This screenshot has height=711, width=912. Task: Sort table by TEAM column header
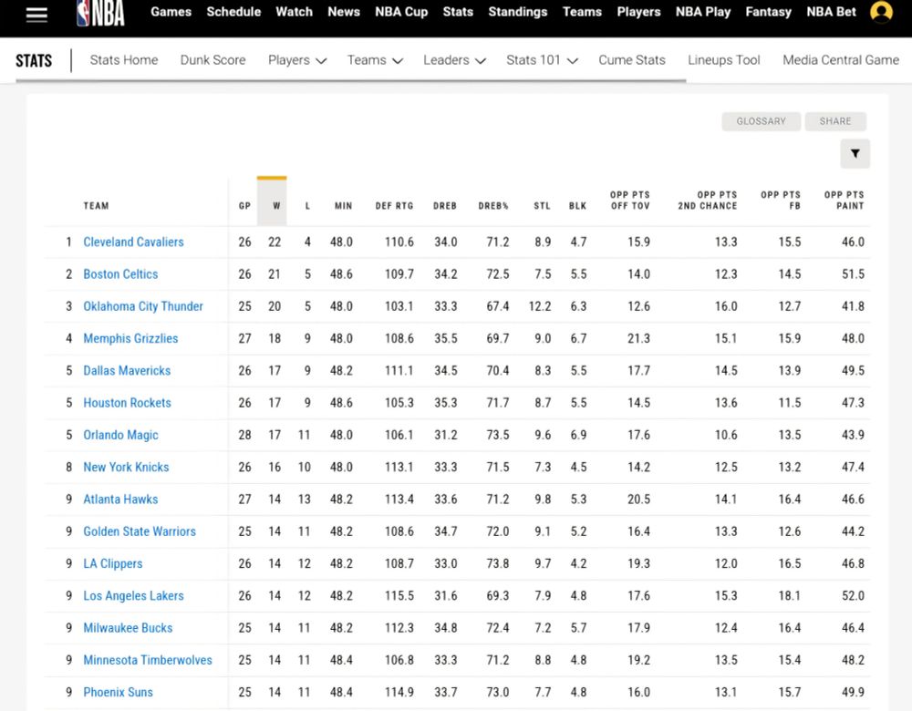pos(96,206)
